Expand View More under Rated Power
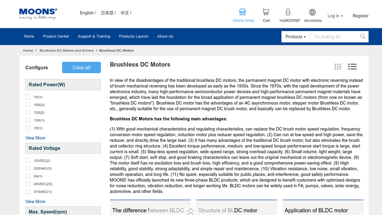382x215 pixels. coord(35,138)
